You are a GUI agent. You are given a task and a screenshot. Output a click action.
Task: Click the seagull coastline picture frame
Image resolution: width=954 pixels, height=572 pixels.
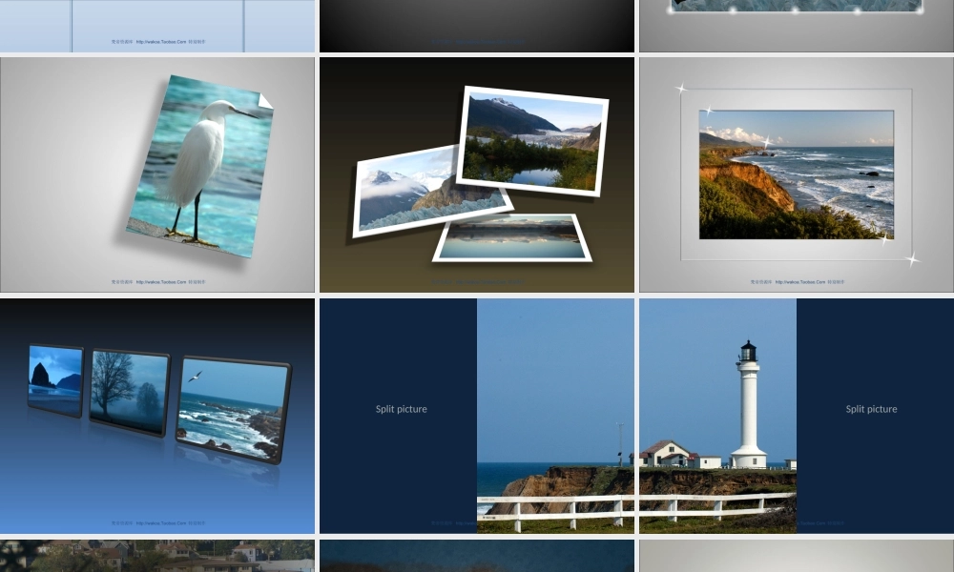click(232, 408)
